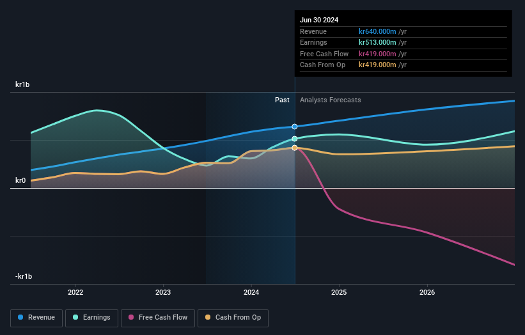Viewport: 525px width, 335px height.
Task: Toggle the Cash From Op legend button
Action: coord(233,318)
